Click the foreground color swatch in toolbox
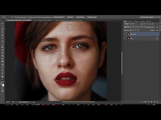This screenshot has width=161, height=120. point(2,84)
